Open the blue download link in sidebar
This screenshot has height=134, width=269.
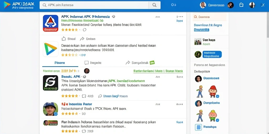208,25
